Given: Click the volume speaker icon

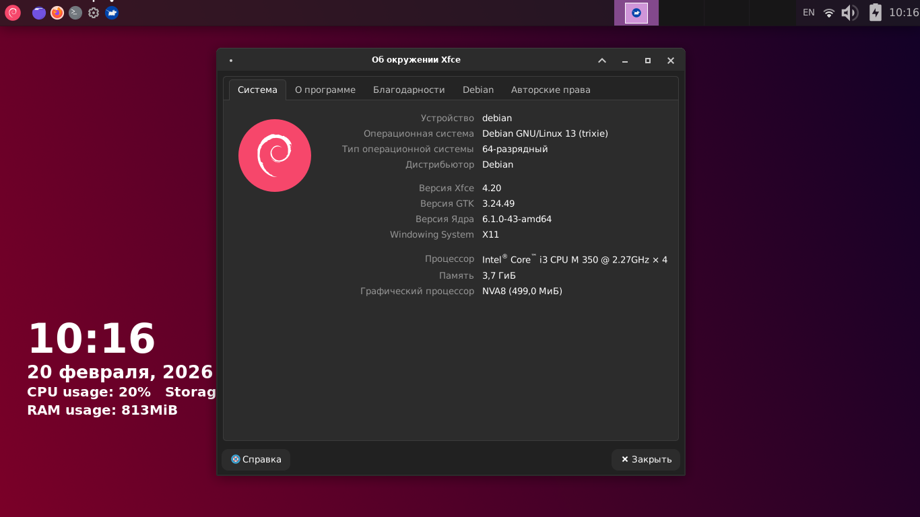Looking at the screenshot, I should point(849,13).
